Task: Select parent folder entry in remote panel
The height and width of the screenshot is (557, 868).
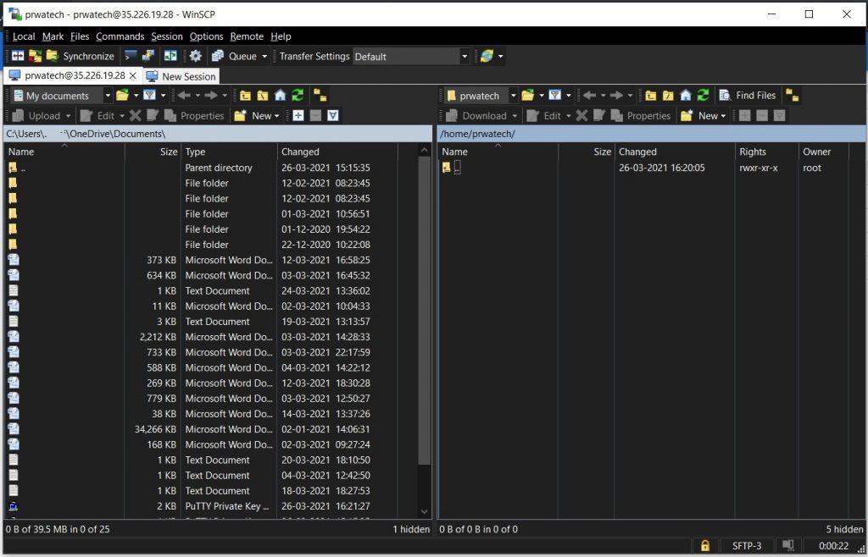Action: (x=452, y=168)
